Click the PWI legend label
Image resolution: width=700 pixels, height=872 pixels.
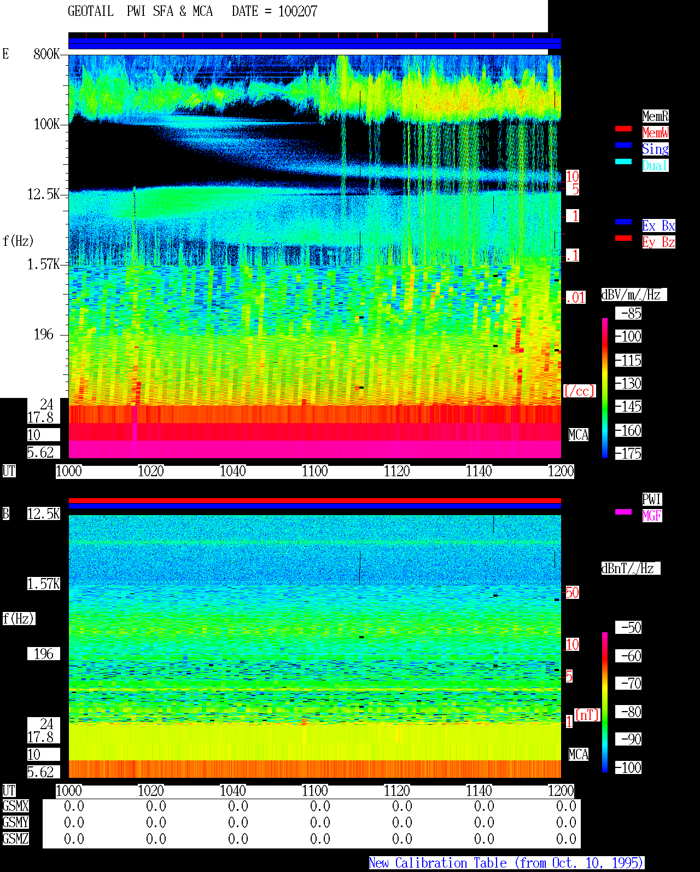click(652, 499)
